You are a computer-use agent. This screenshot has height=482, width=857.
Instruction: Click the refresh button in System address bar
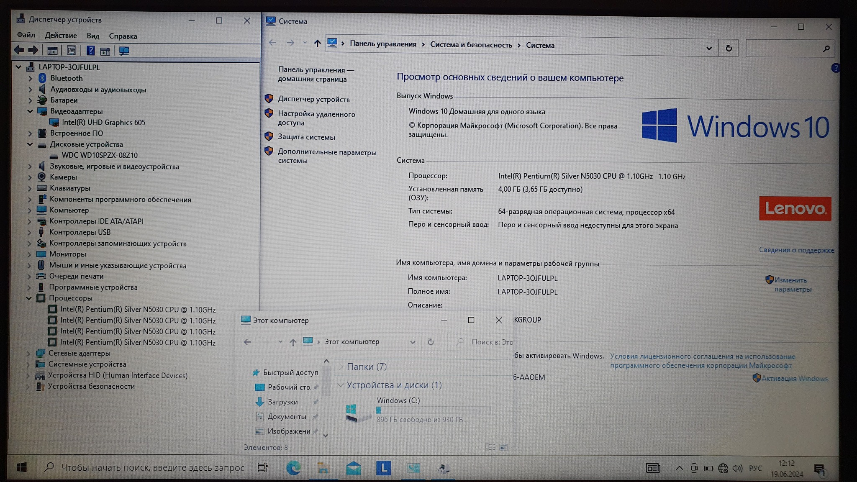tap(729, 48)
